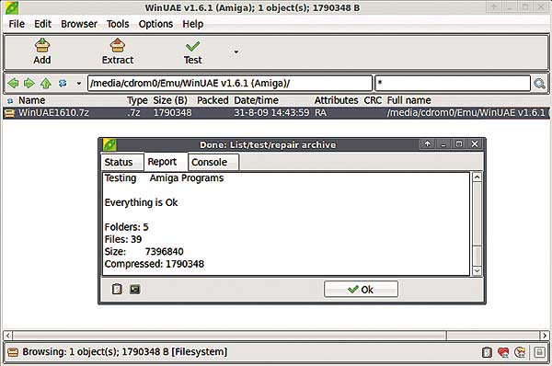Click the report scrollbar up arrow
Image resolution: width=552 pixels, height=366 pixels.
pos(477,177)
